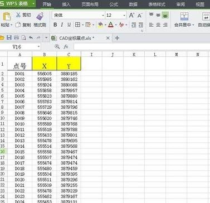The width and height of the screenshot is (210, 203).
Task: Select cell containing D010
Action: [19, 124]
